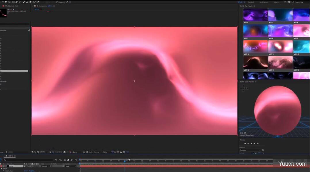310x172 pixels.
Task: Open the parent None dropdown
Action: coord(70,166)
